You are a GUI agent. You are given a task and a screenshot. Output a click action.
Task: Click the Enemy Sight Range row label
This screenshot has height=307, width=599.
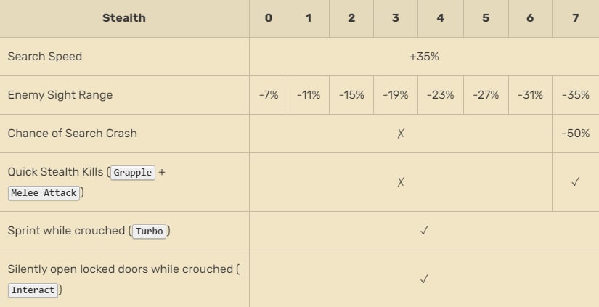(60, 95)
